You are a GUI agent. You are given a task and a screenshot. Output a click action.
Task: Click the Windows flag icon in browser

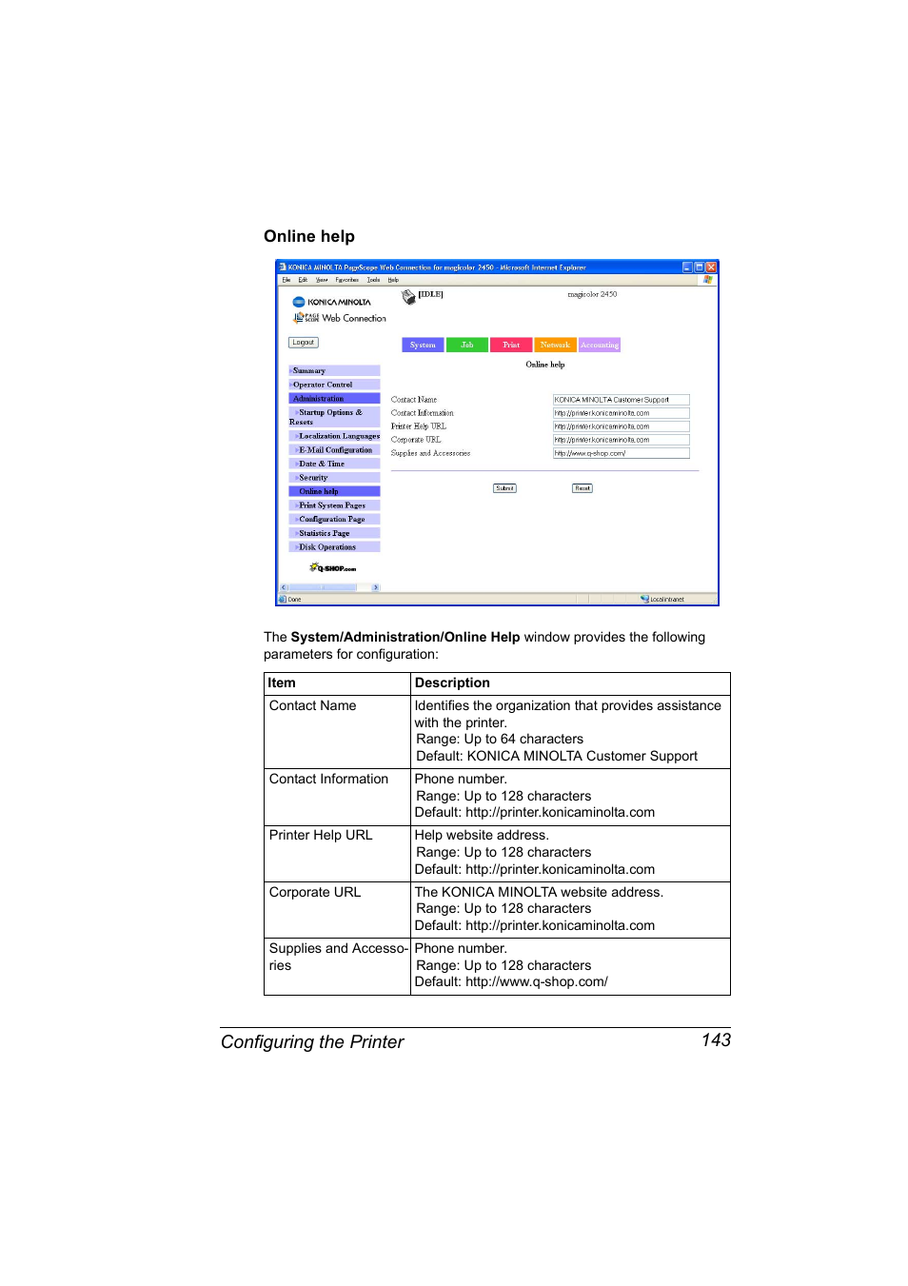point(707,280)
